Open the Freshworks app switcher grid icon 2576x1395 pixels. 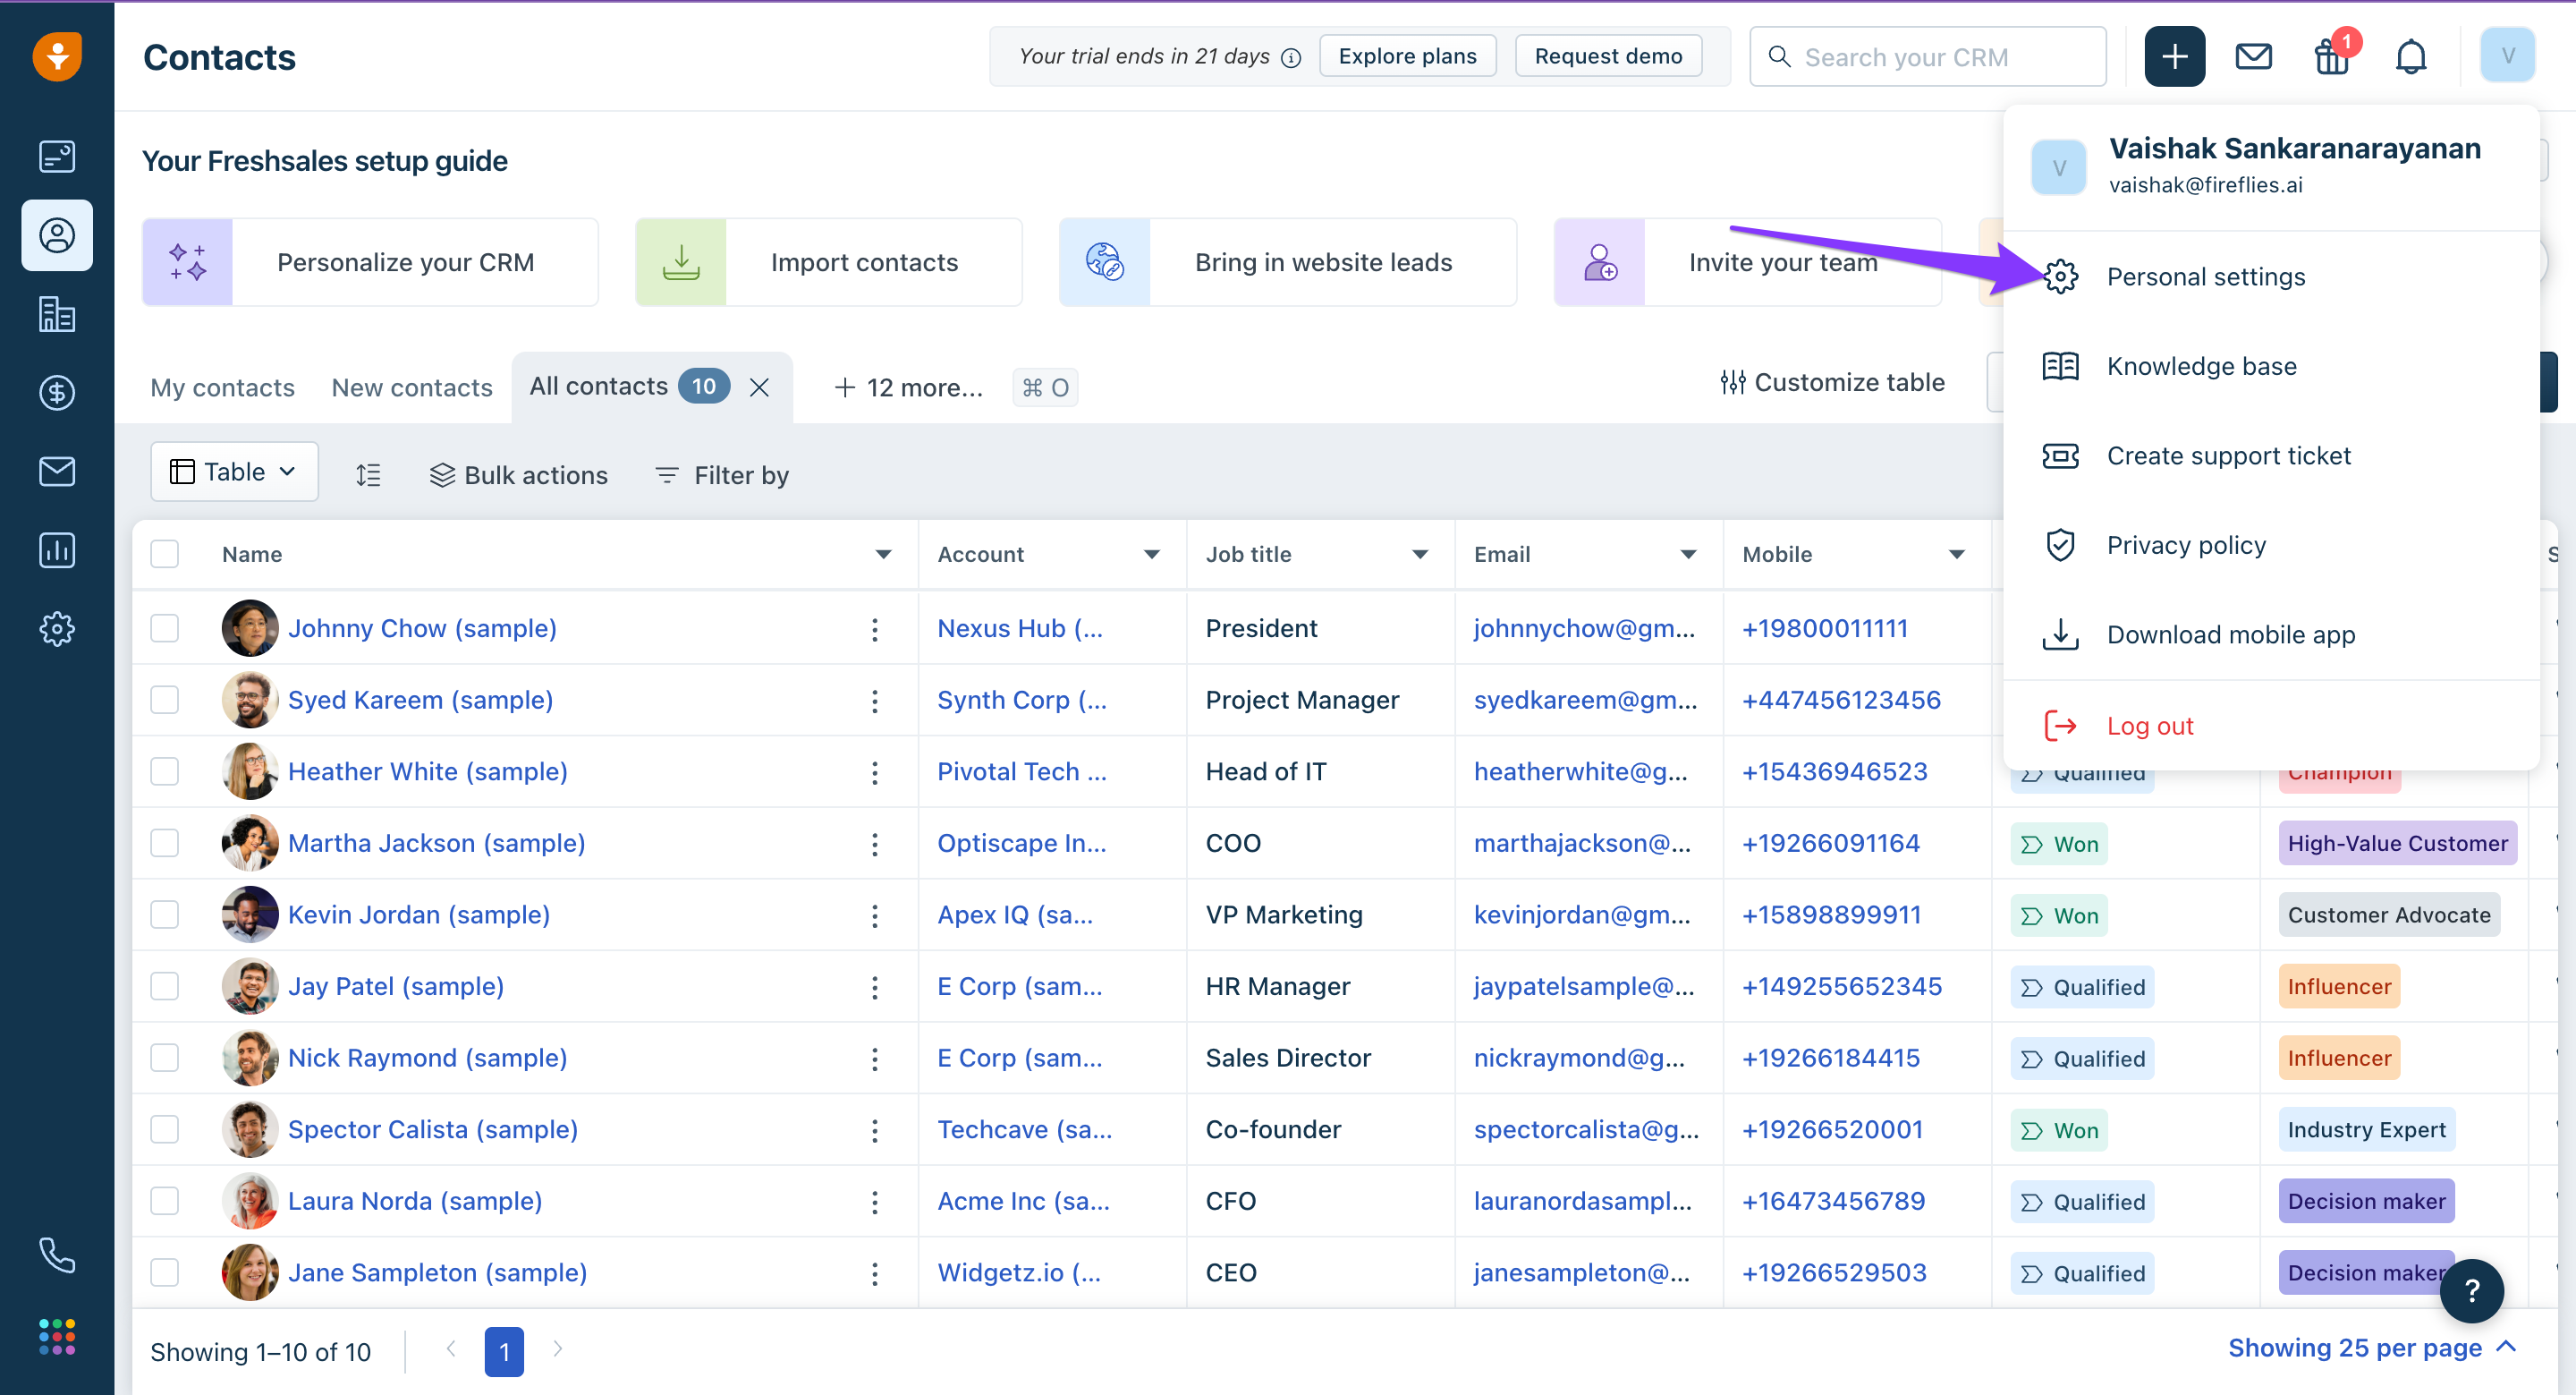coord(57,1336)
